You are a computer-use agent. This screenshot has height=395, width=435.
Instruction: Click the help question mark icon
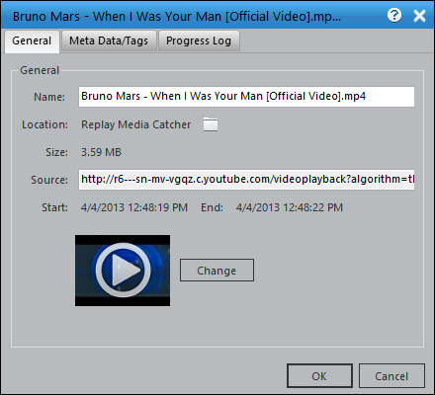click(x=394, y=15)
